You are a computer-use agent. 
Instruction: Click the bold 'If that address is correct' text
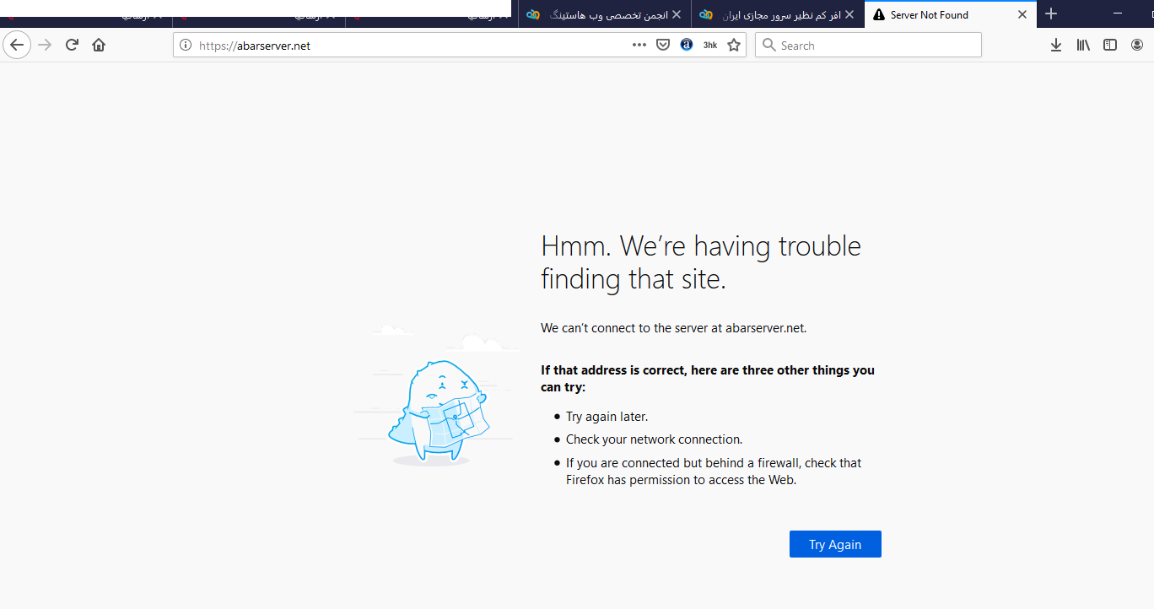[x=708, y=379]
